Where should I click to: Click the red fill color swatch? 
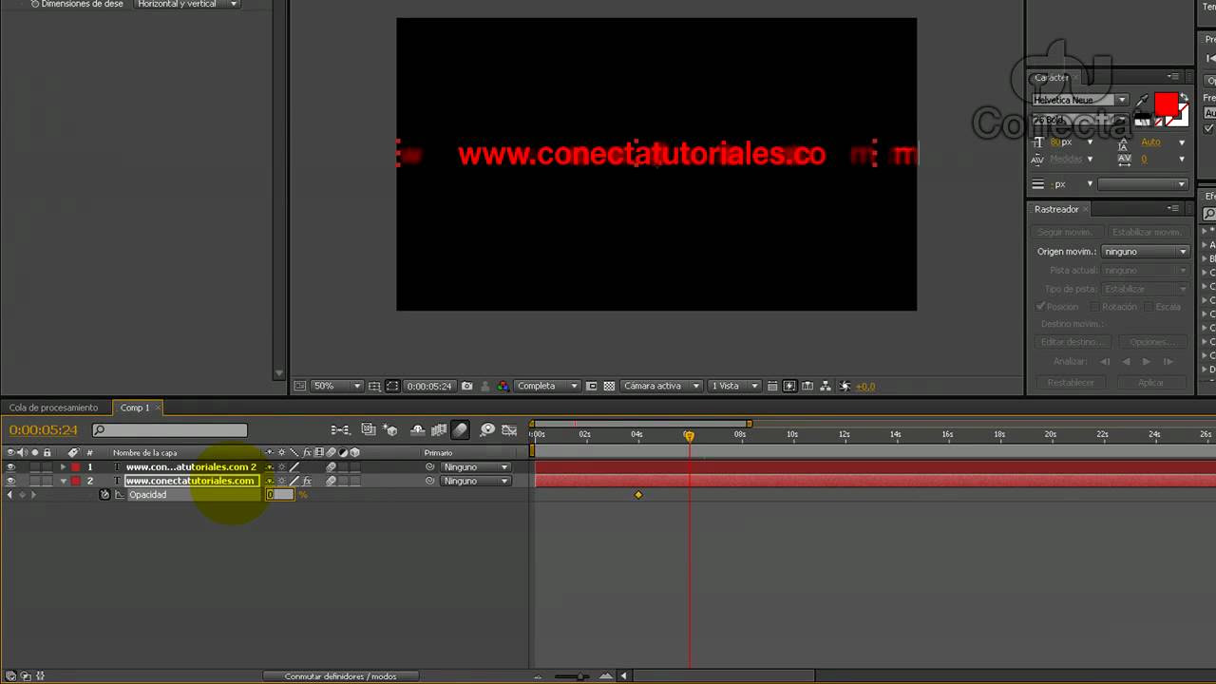(x=1166, y=104)
